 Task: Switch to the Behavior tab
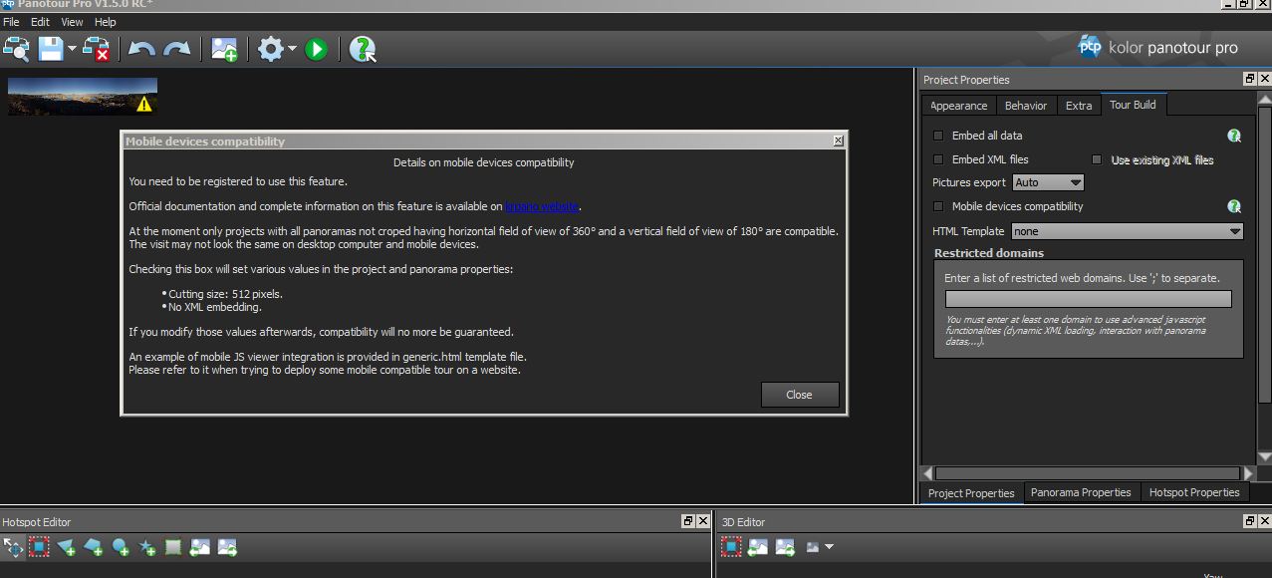pyautogui.click(x=1025, y=106)
